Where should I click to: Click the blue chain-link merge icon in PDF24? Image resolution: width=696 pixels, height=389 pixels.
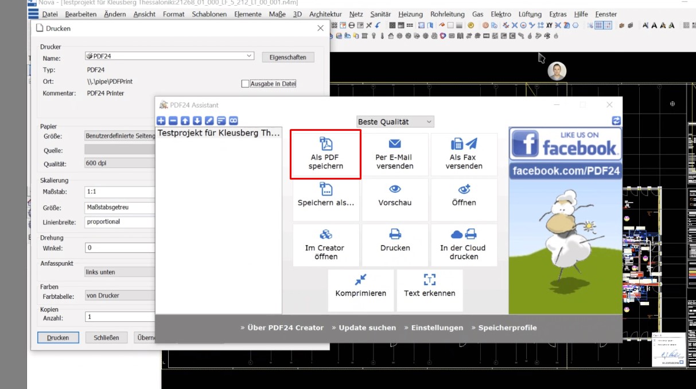coord(234,120)
